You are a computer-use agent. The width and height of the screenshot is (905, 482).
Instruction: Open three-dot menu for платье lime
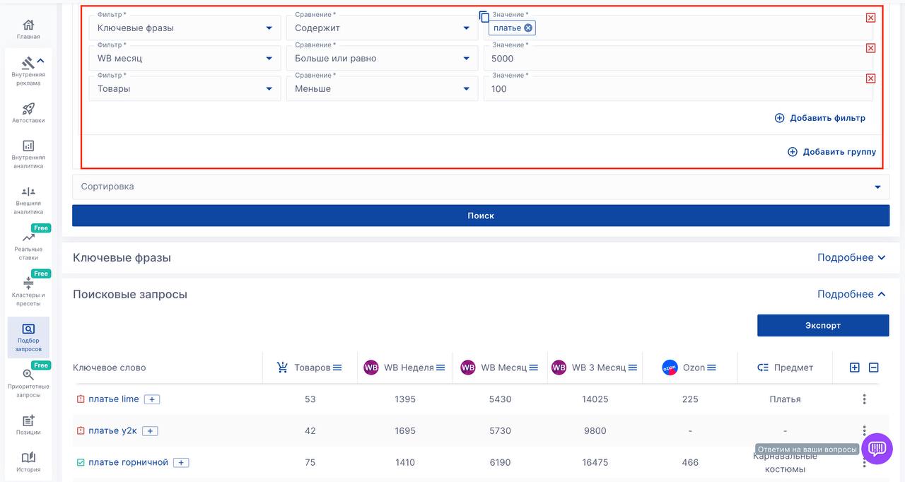pos(864,399)
